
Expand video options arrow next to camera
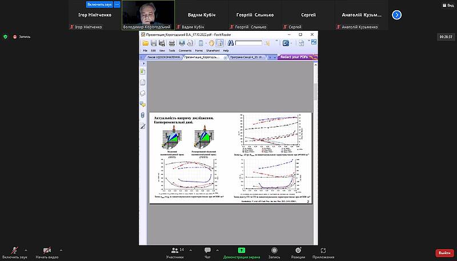(x=61, y=250)
